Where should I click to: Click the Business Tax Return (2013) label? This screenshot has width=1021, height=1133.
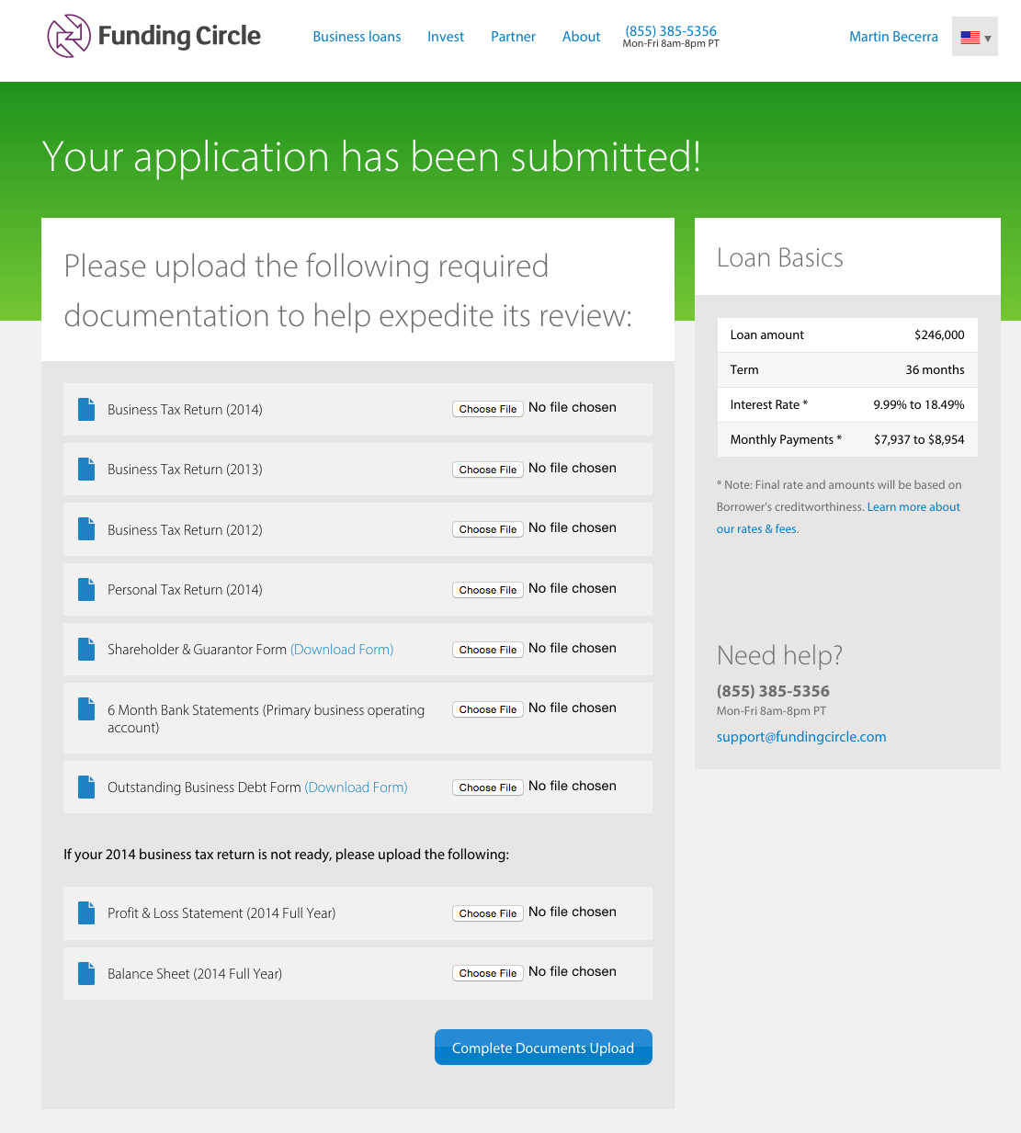tap(185, 470)
